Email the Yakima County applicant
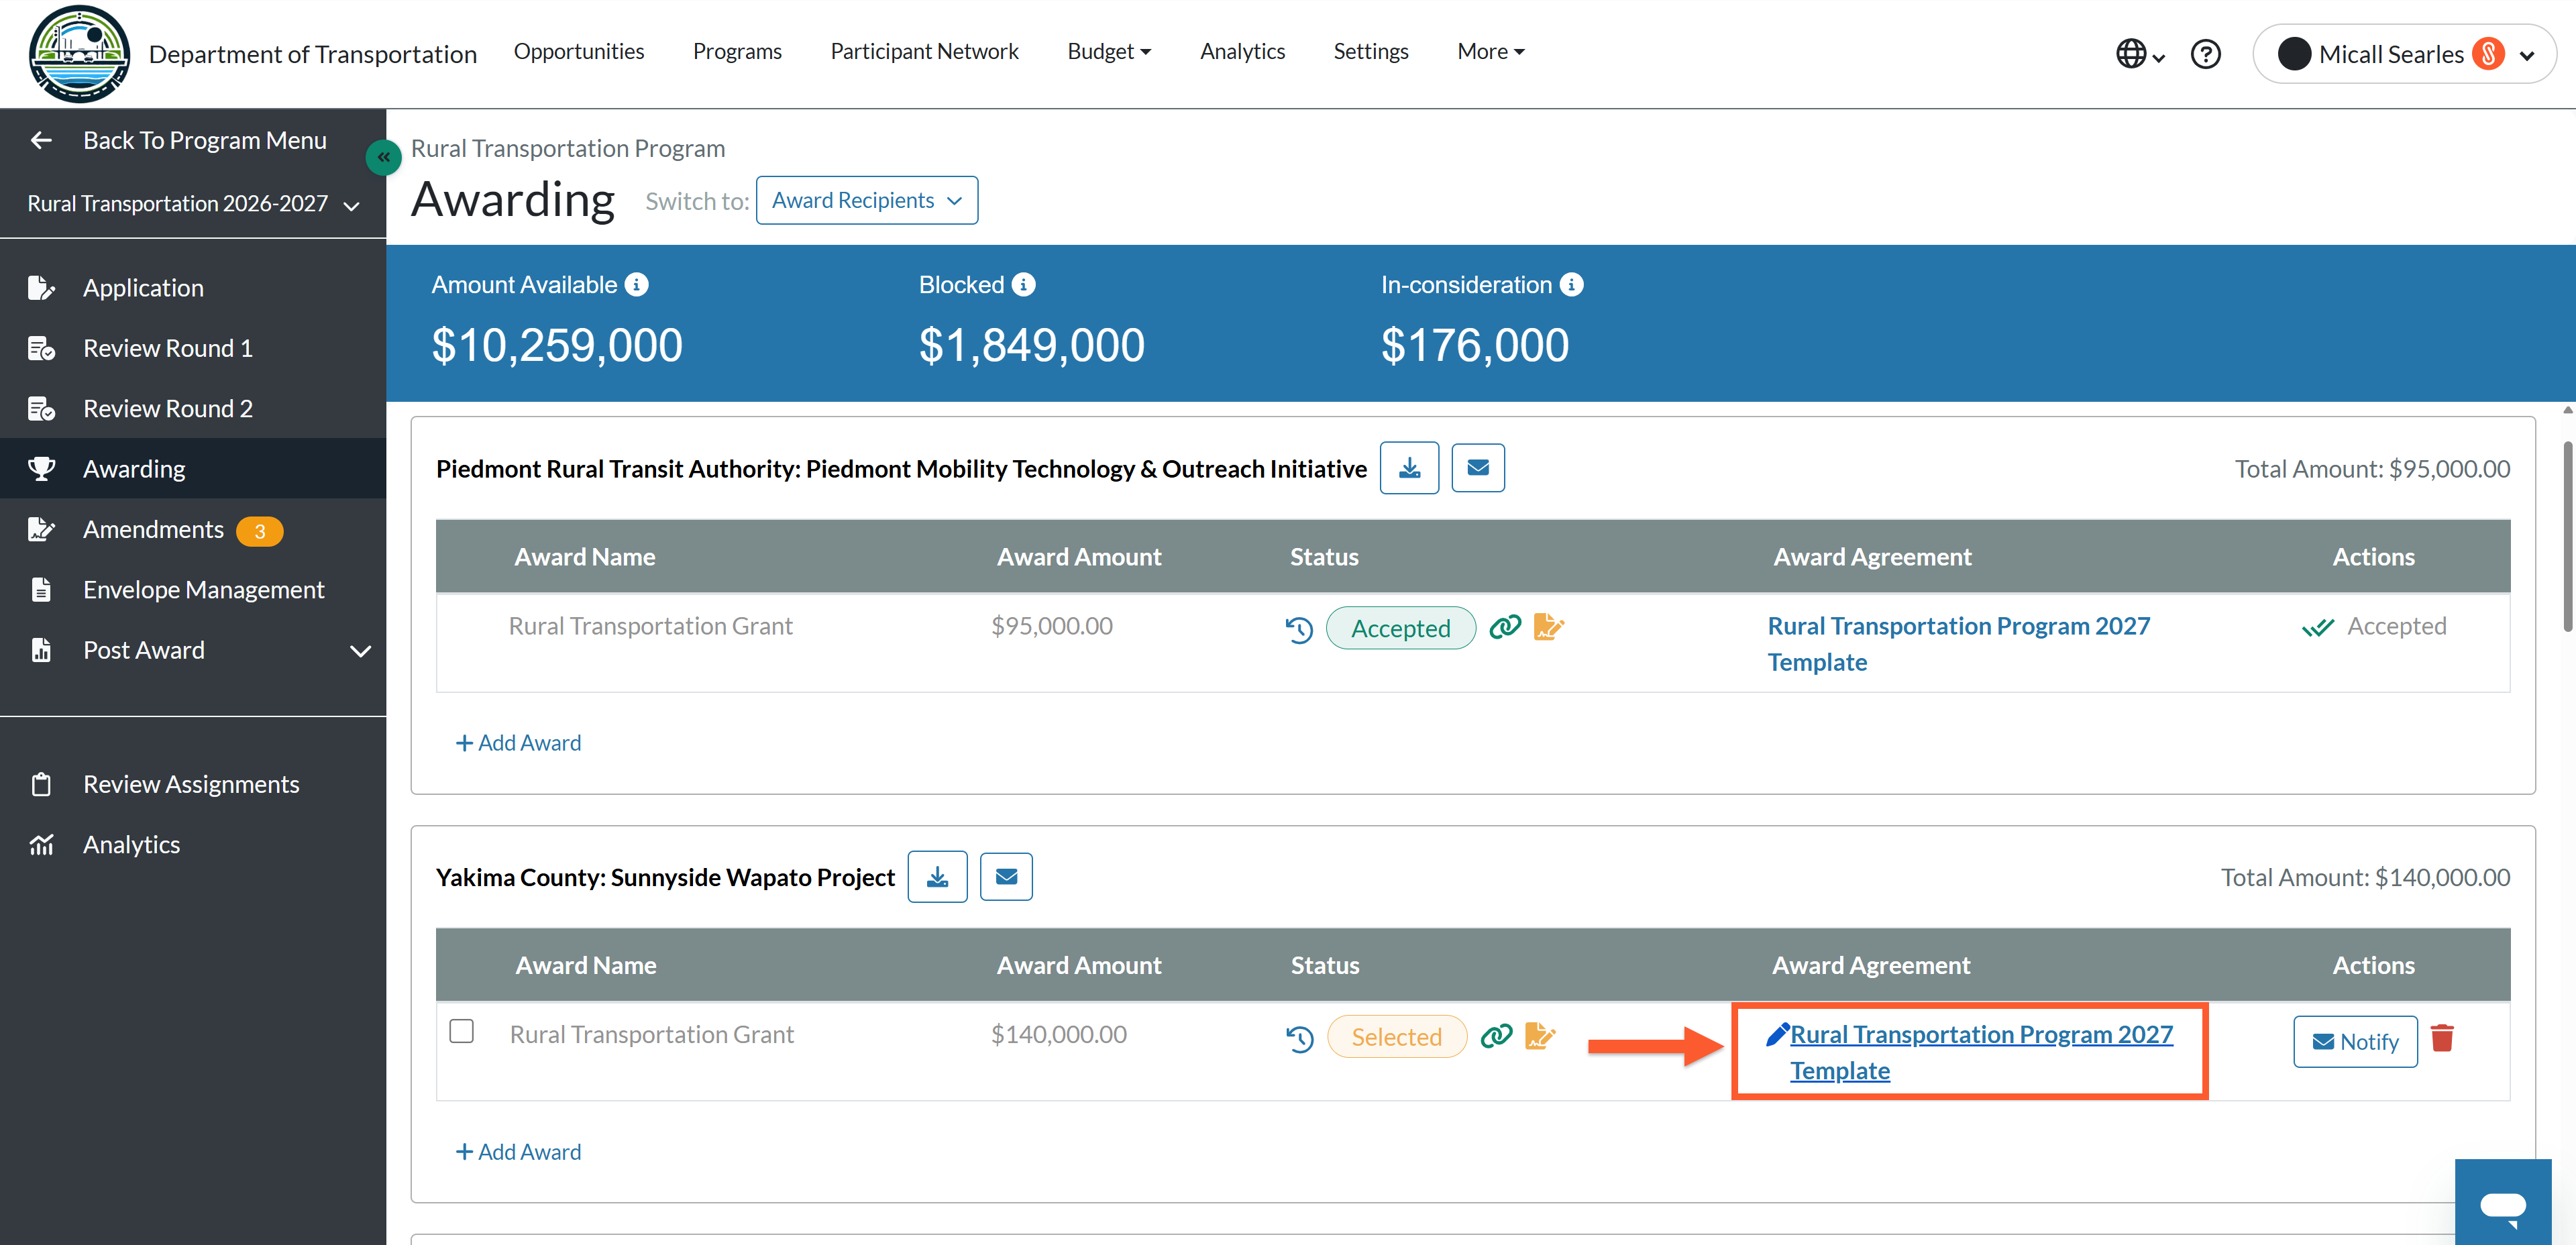The height and width of the screenshot is (1245, 2576). tap(1006, 876)
